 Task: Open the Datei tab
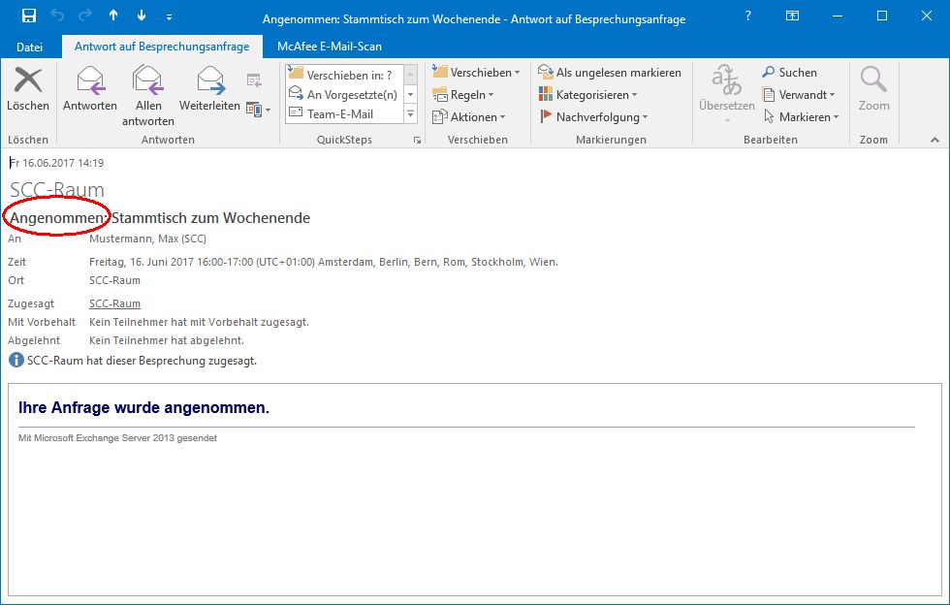coord(29,47)
